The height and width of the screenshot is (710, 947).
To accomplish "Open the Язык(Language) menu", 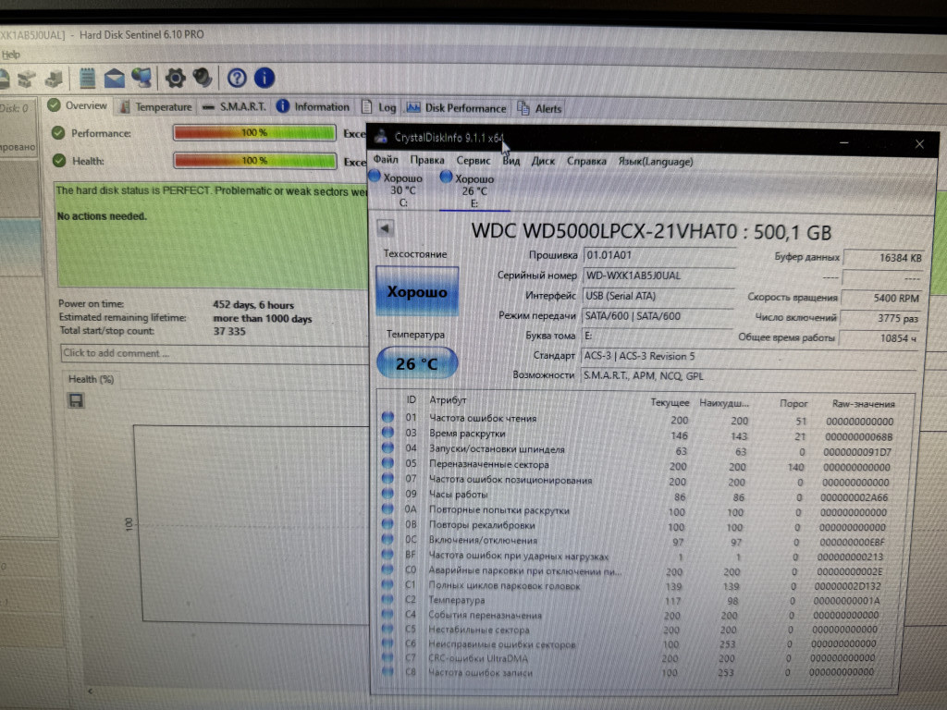I will [x=656, y=162].
